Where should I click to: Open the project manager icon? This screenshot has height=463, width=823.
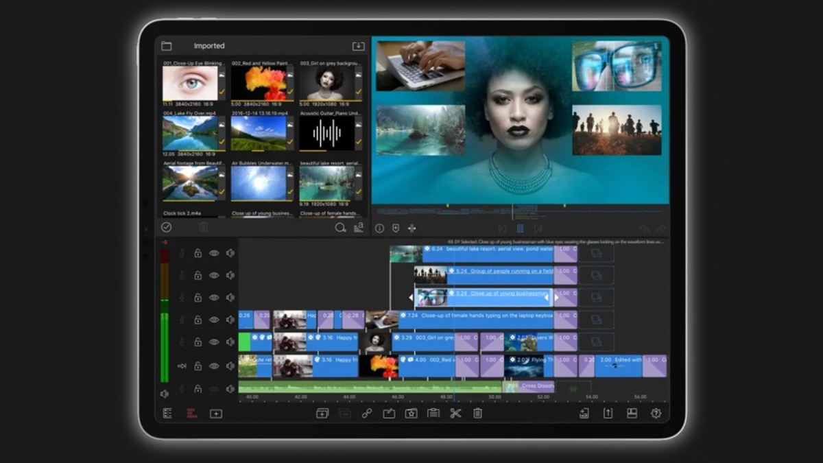167,413
